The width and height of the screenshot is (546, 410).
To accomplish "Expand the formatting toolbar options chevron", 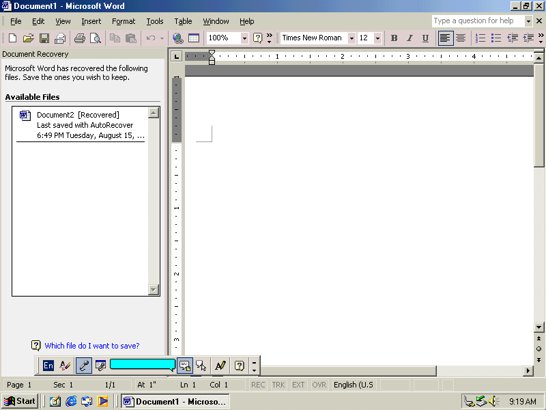I will click(541, 38).
